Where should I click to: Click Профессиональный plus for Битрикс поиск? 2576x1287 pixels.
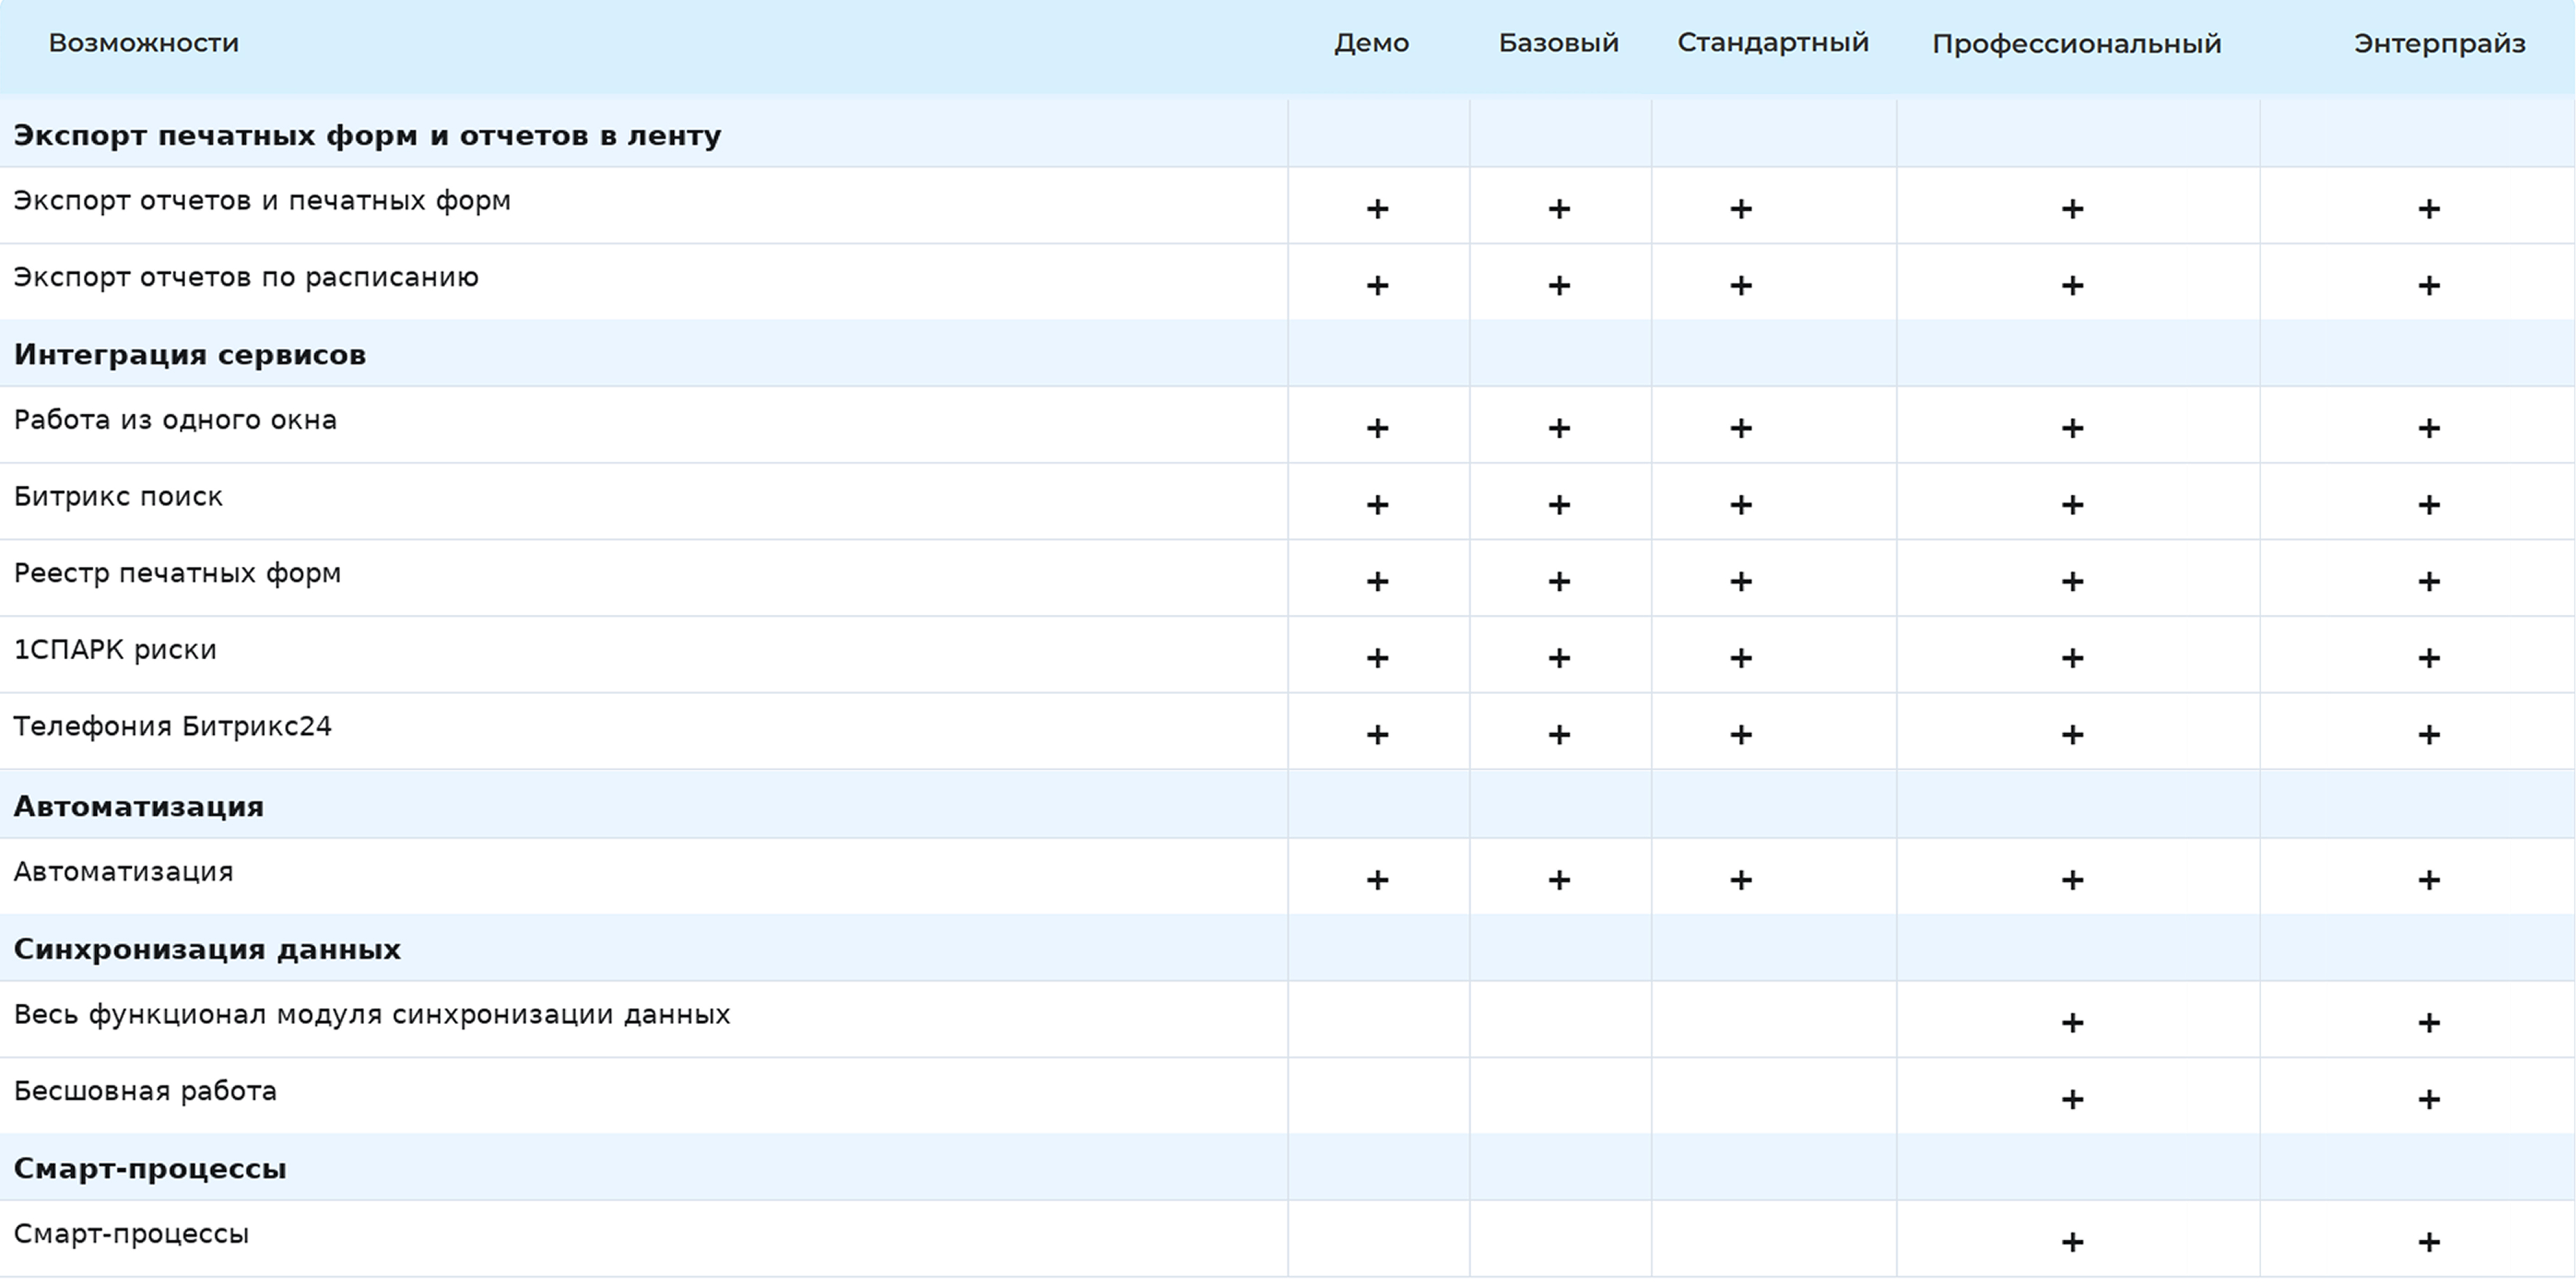(2073, 505)
